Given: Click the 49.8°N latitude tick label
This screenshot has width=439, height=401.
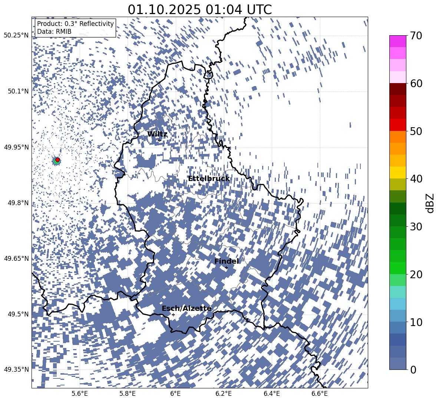Looking at the screenshot, I should pyautogui.click(x=18, y=203).
